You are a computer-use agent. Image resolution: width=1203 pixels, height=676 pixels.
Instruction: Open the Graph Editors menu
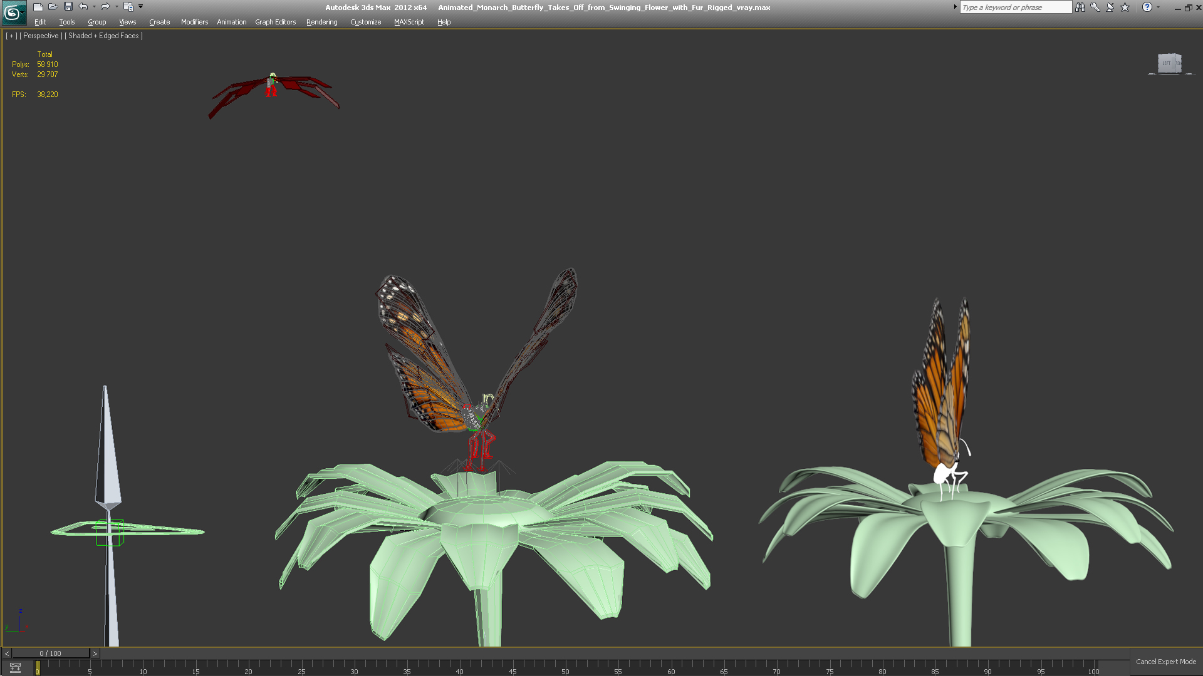(x=276, y=22)
